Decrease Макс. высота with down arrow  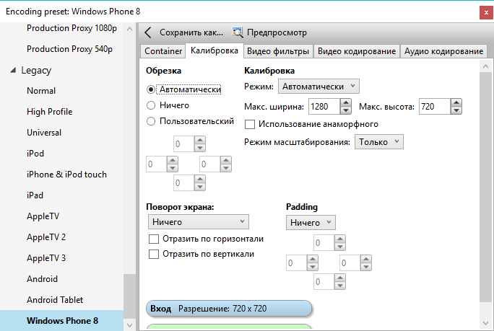tap(456, 110)
